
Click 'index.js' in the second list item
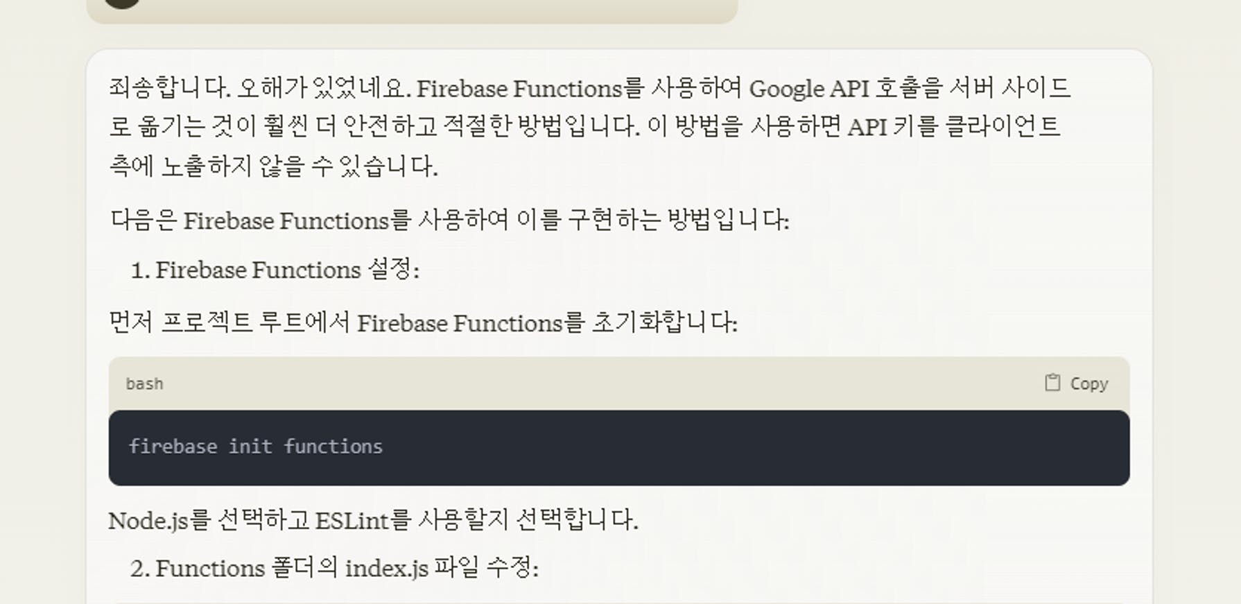(x=386, y=569)
